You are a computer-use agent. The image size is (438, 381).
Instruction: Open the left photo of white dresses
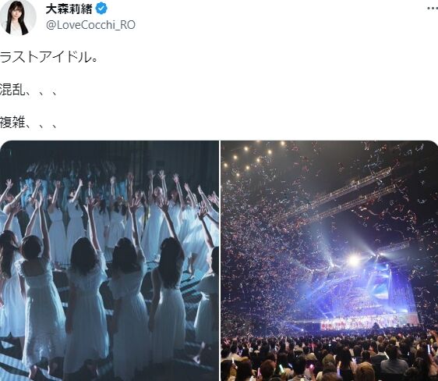pyautogui.click(x=109, y=261)
